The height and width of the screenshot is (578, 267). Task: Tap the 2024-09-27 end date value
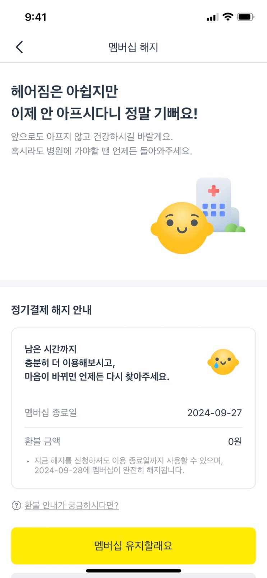214,413
